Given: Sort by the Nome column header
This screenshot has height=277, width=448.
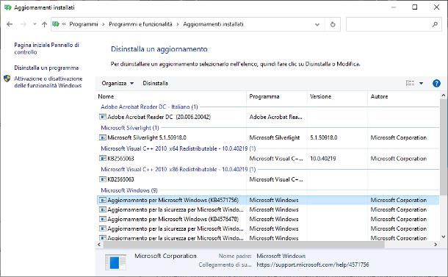Looking at the screenshot, I should pos(106,96).
